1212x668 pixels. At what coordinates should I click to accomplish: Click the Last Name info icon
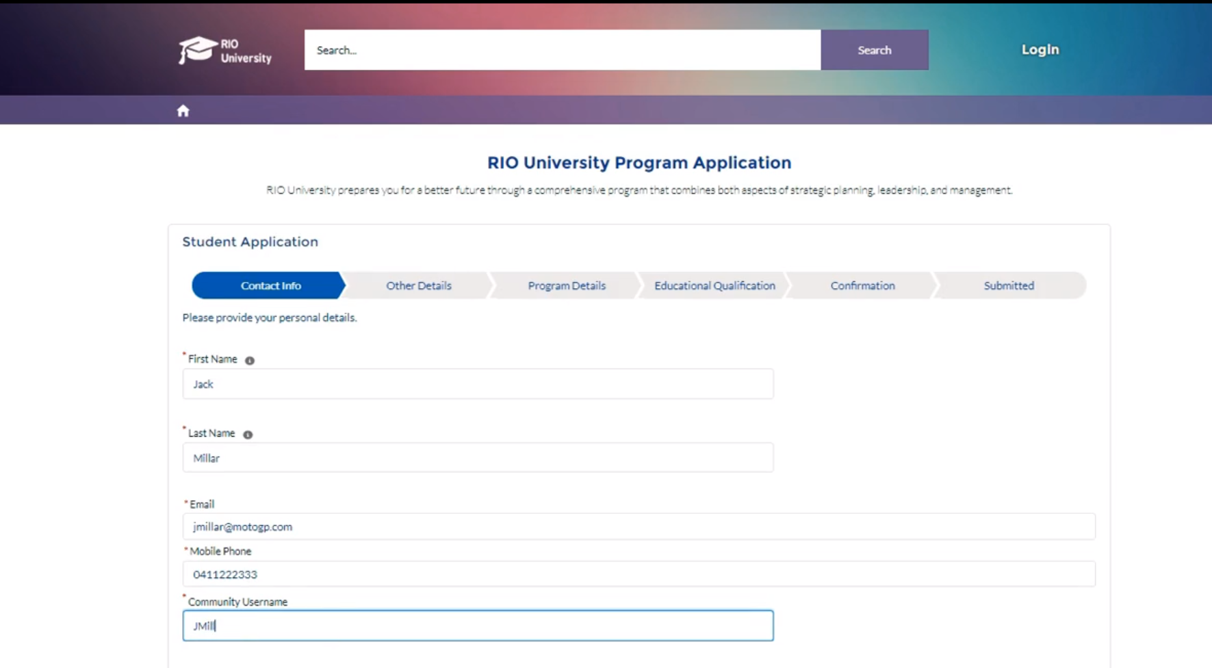pos(248,435)
